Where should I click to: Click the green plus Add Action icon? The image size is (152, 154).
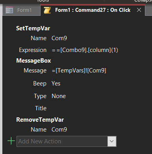click(x=11, y=141)
